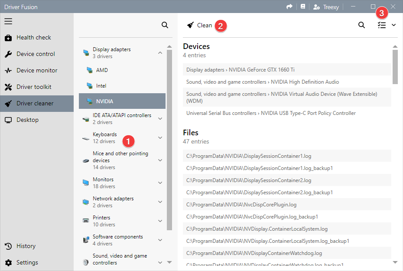Select NVIDIA GeForce GTX 1660 Ti entry
The image size is (403, 271).
[287, 70]
